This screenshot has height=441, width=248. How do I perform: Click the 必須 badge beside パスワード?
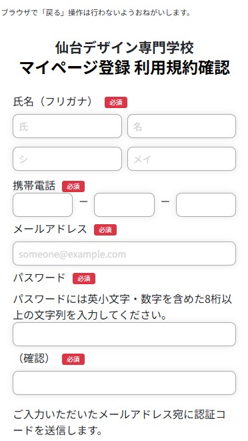[84, 278]
